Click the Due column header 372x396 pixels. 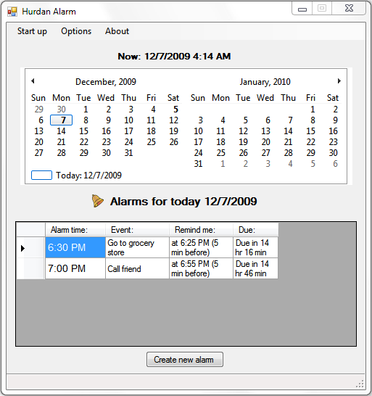pos(255,230)
